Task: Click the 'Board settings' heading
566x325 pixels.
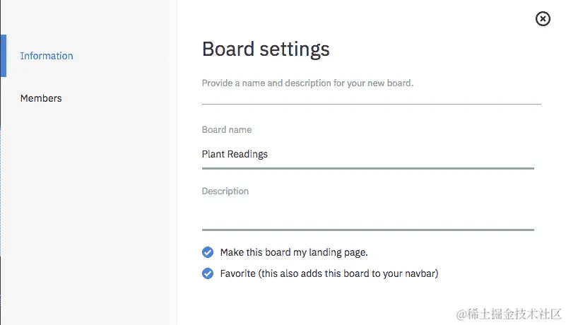Action: tap(266, 49)
